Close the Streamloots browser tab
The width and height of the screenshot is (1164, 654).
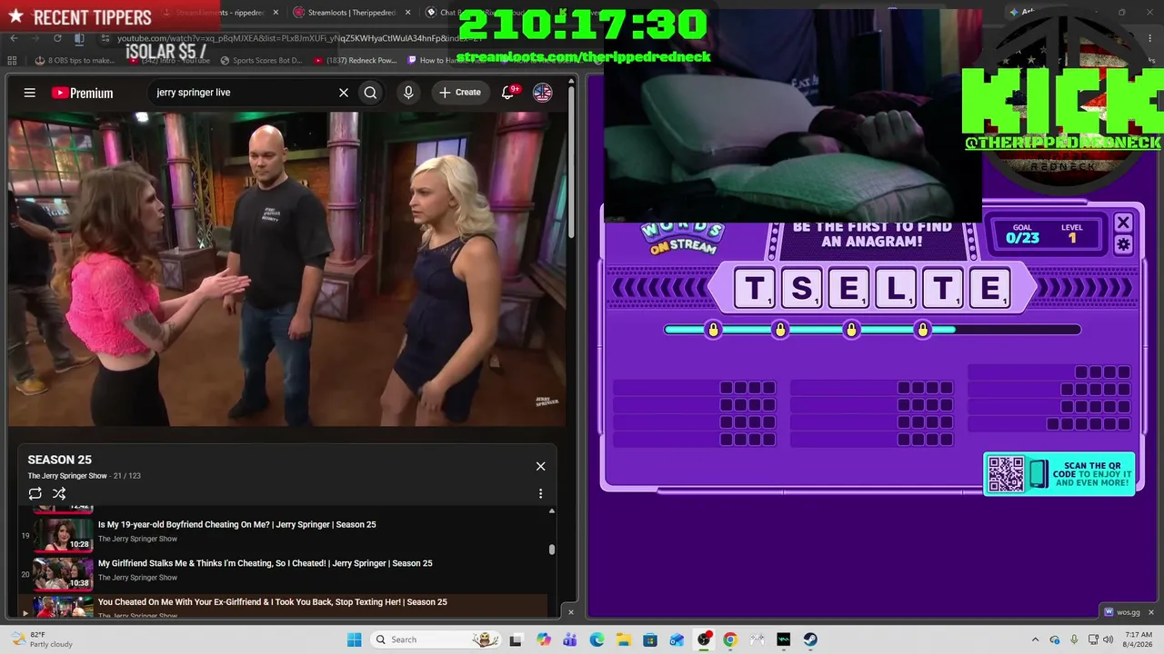[407, 13]
